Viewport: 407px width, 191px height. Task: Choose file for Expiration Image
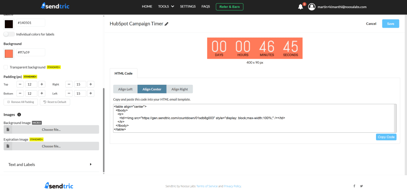point(51,146)
